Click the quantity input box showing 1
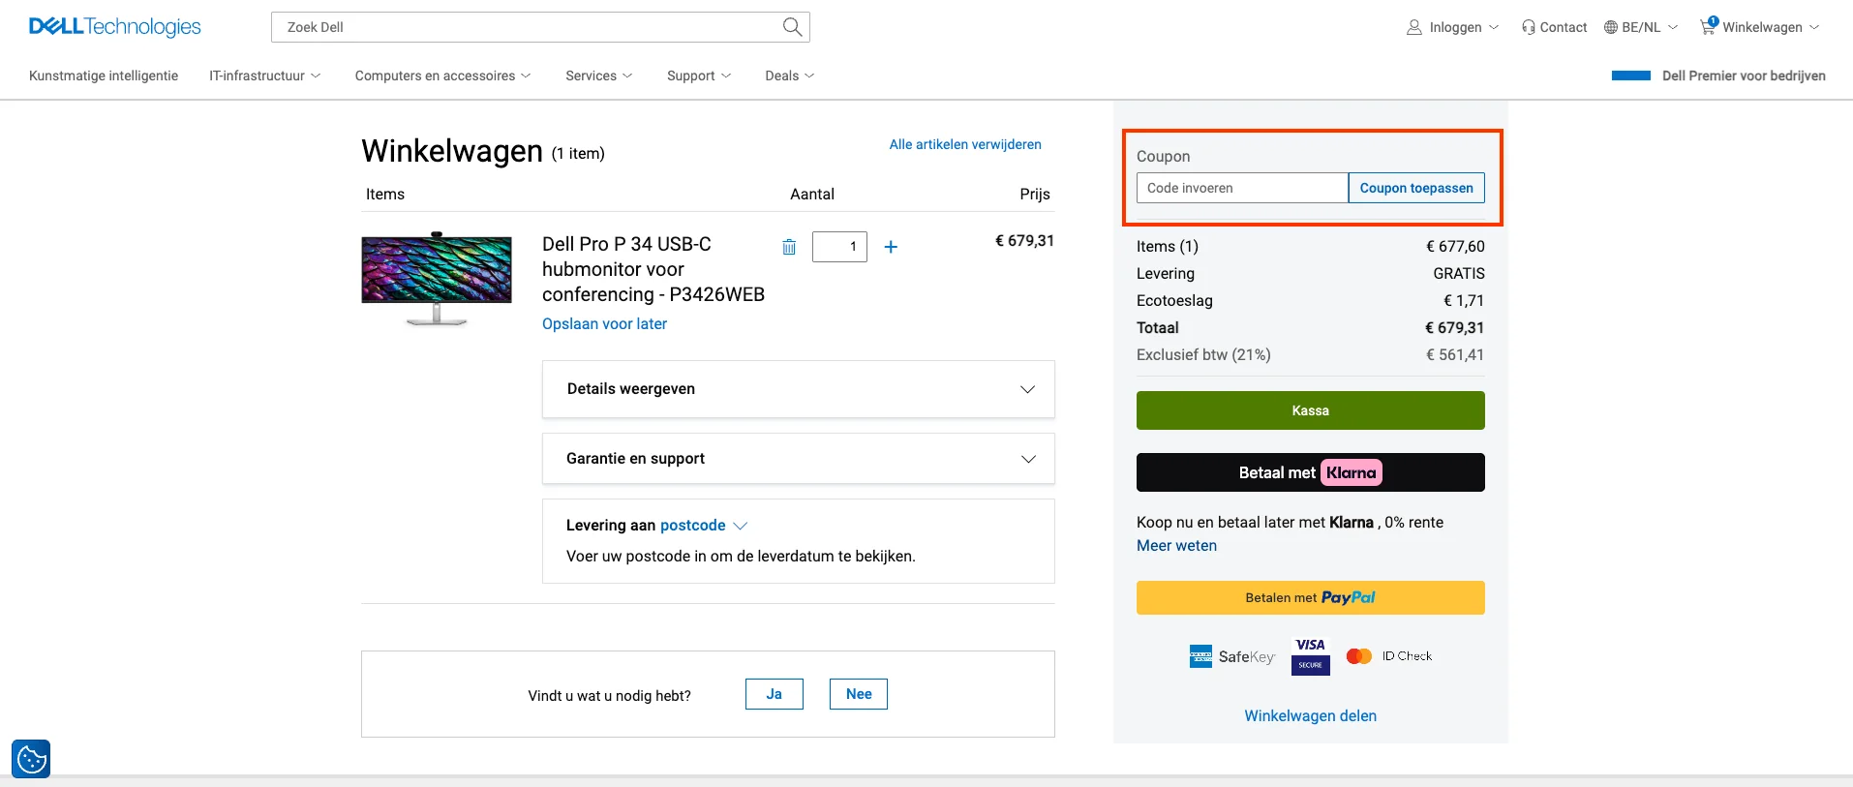Image resolution: width=1853 pixels, height=787 pixels. tap(839, 247)
